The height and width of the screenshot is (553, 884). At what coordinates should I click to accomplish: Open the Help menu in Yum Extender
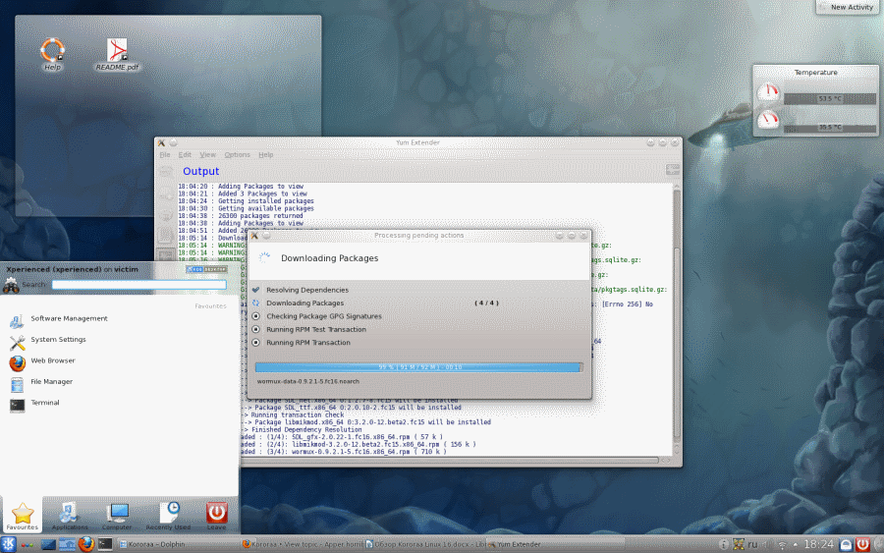[x=266, y=155]
